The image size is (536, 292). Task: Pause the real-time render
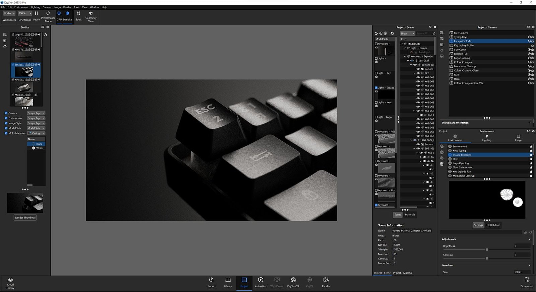[x=37, y=16]
